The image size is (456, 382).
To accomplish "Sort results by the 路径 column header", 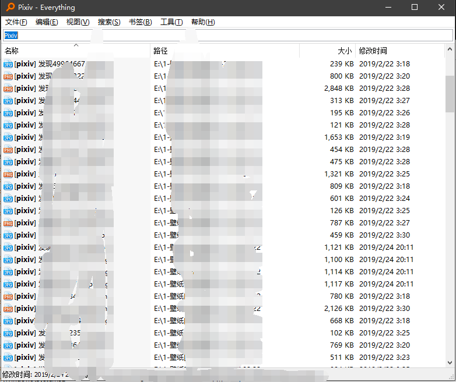I will pos(225,51).
